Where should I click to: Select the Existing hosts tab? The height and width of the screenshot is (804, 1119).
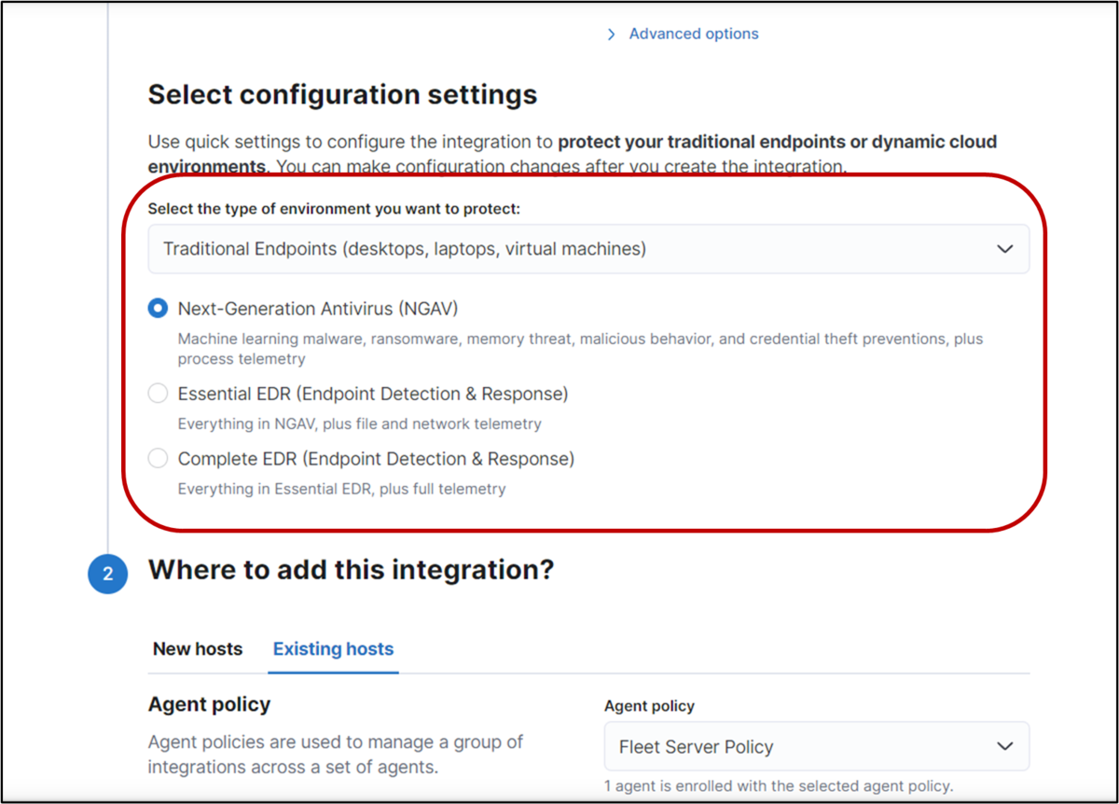pyautogui.click(x=333, y=649)
